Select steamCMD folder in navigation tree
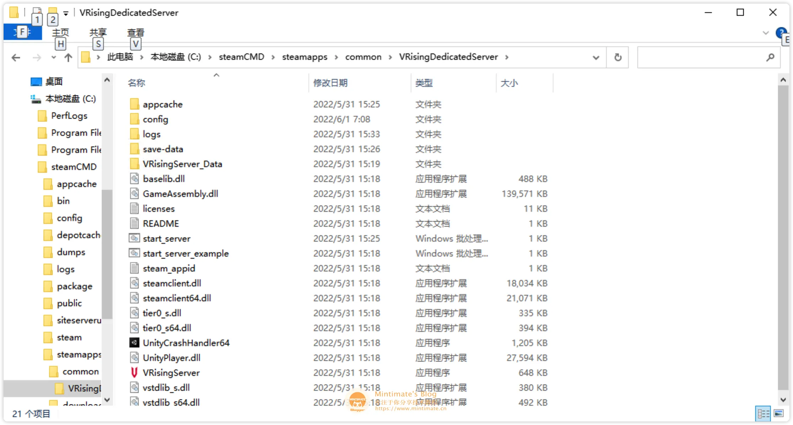793x425 pixels. point(74,167)
